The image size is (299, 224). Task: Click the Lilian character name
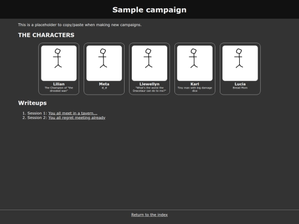(59, 84)
